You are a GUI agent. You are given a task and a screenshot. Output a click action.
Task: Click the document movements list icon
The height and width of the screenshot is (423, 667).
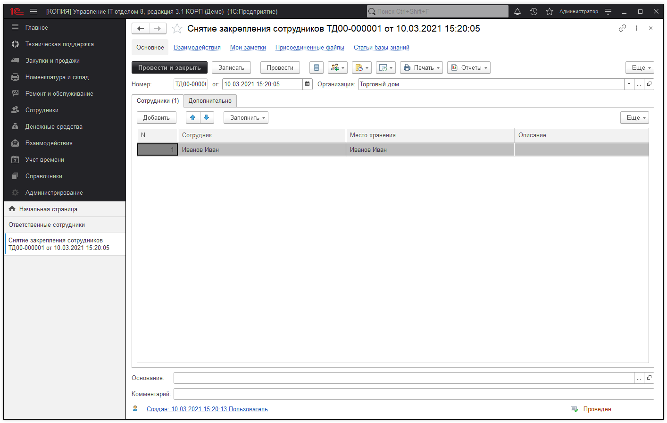317,68
